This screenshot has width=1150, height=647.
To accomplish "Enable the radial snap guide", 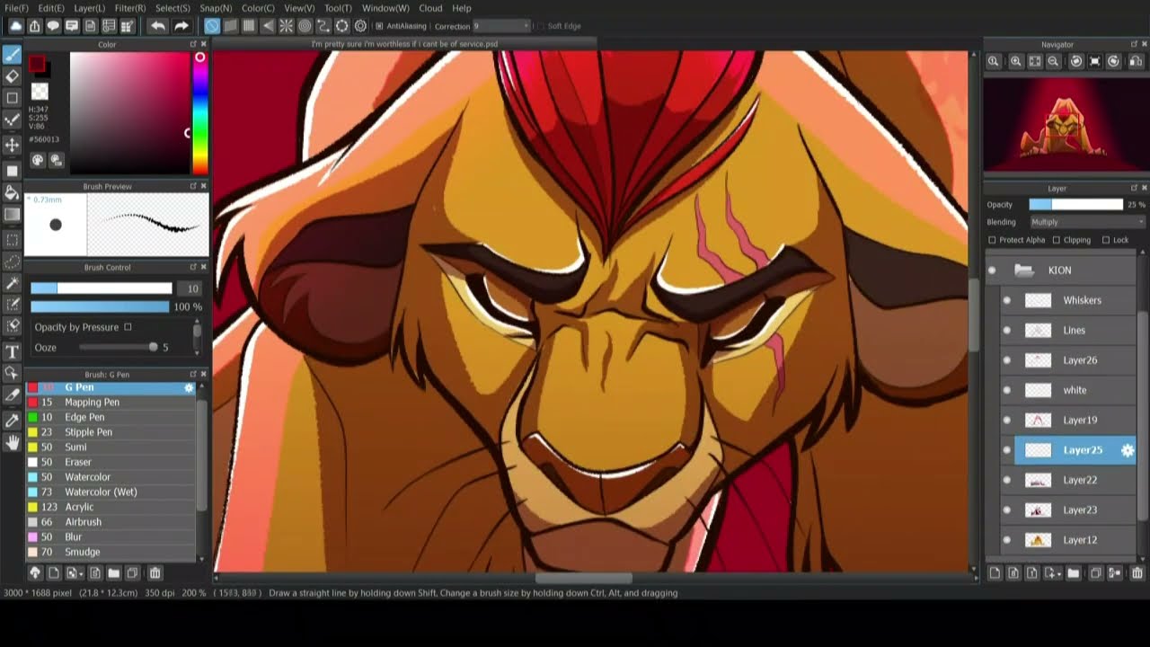I will pyautogui.click(x=286, y=26).
